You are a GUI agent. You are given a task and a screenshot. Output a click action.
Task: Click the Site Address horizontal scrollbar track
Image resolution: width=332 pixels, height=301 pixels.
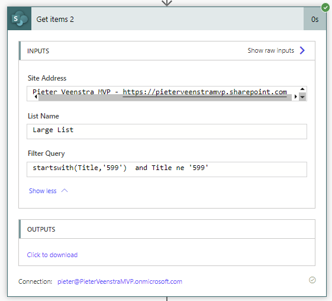coord(165,98)
